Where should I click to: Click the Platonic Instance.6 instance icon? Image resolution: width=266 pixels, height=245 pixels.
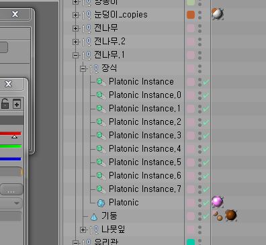101,176
